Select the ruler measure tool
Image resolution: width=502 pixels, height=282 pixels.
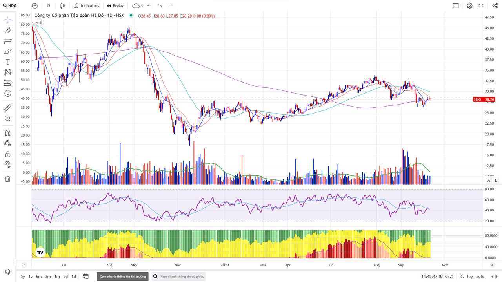click(x=8, y=108)
